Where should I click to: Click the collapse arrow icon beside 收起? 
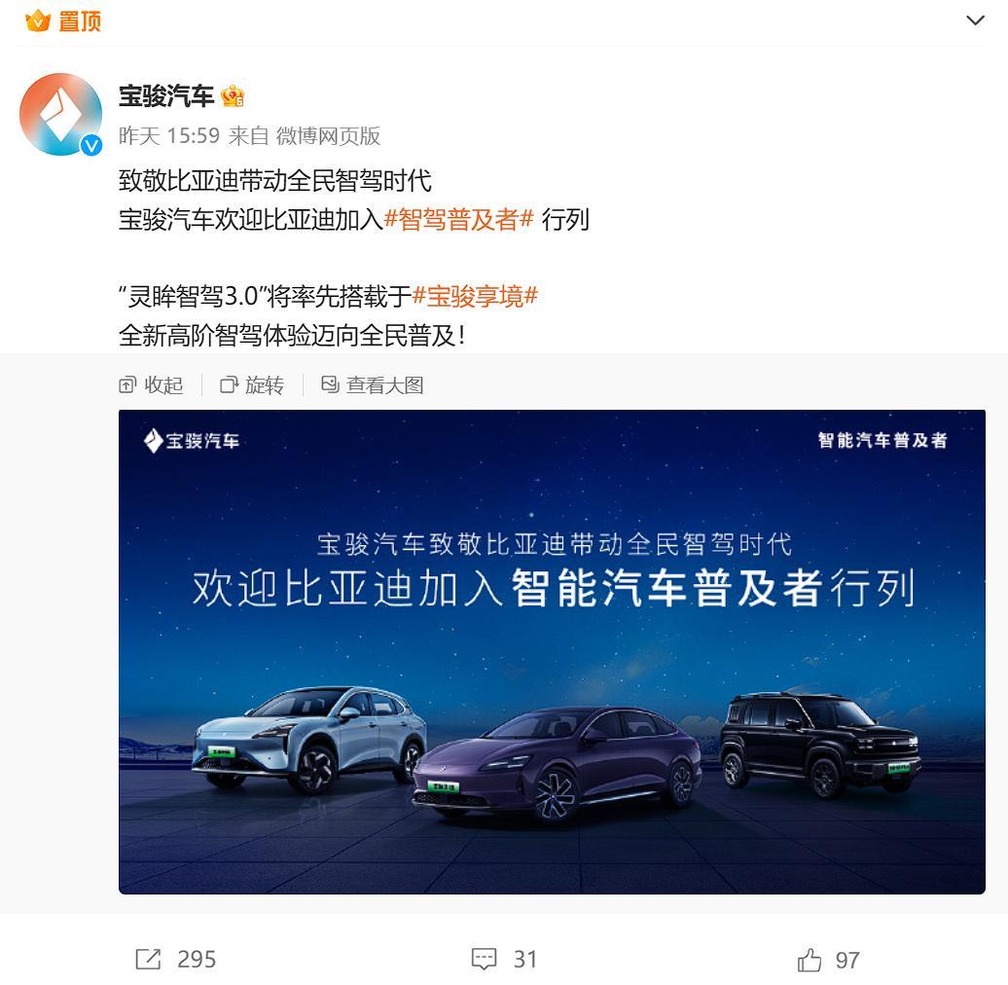click(x=127, y=385)
